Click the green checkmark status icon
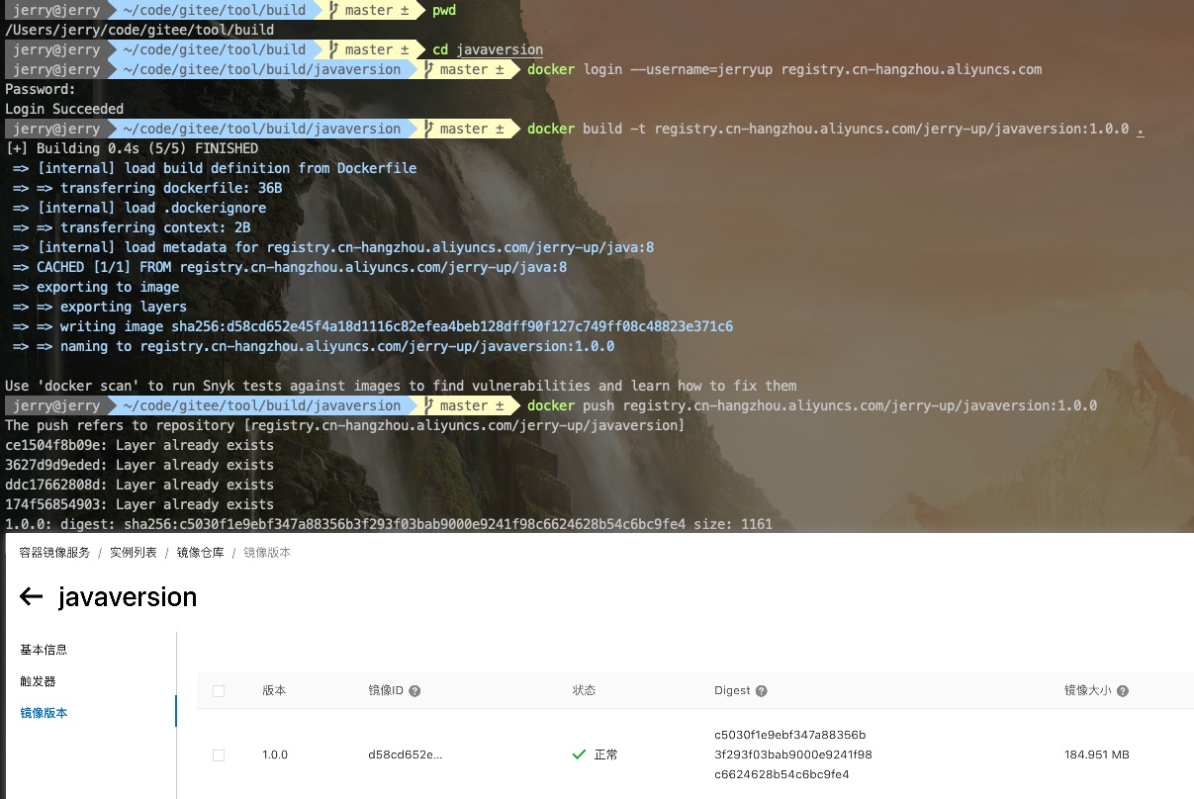Image resolution: width=1194 pixels, height=799 pixels. 580,755
